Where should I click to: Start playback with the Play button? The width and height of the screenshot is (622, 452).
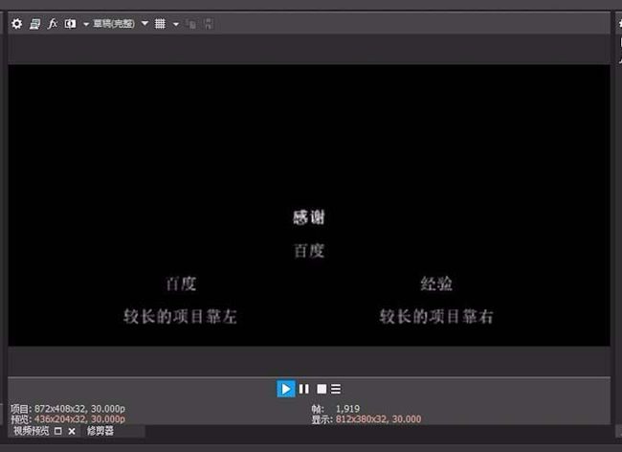[x=285, y=389]
